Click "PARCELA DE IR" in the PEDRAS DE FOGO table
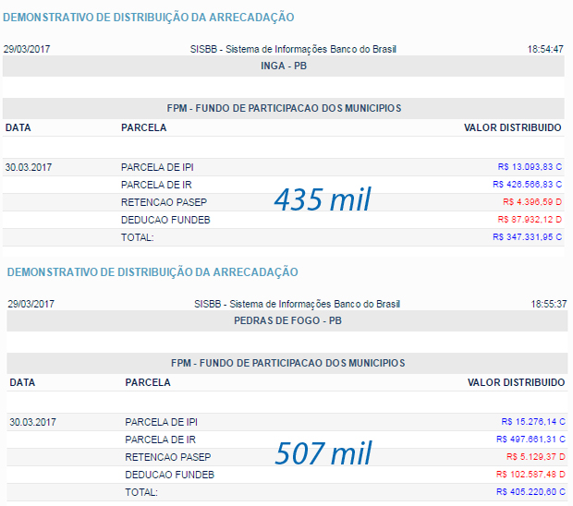Viewport: 573px width, 506px height. [161, 440]
